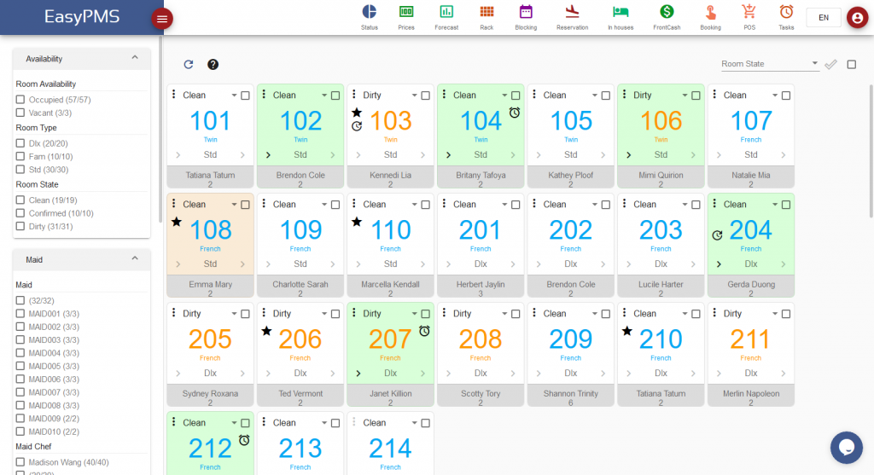Open the Blocking calendar icon
This screenshot has width=874, height=475.
tap(526, 17)
